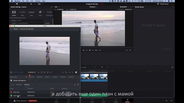The height and width of the screenshot is (103, 184).
Task: Filter marker types with the funnel icon
Action: pyautogui.click(x=26, y=77)
